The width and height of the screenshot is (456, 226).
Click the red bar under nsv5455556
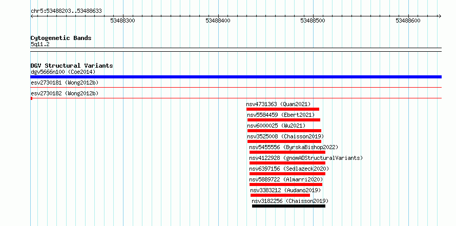tap(287, 152)
